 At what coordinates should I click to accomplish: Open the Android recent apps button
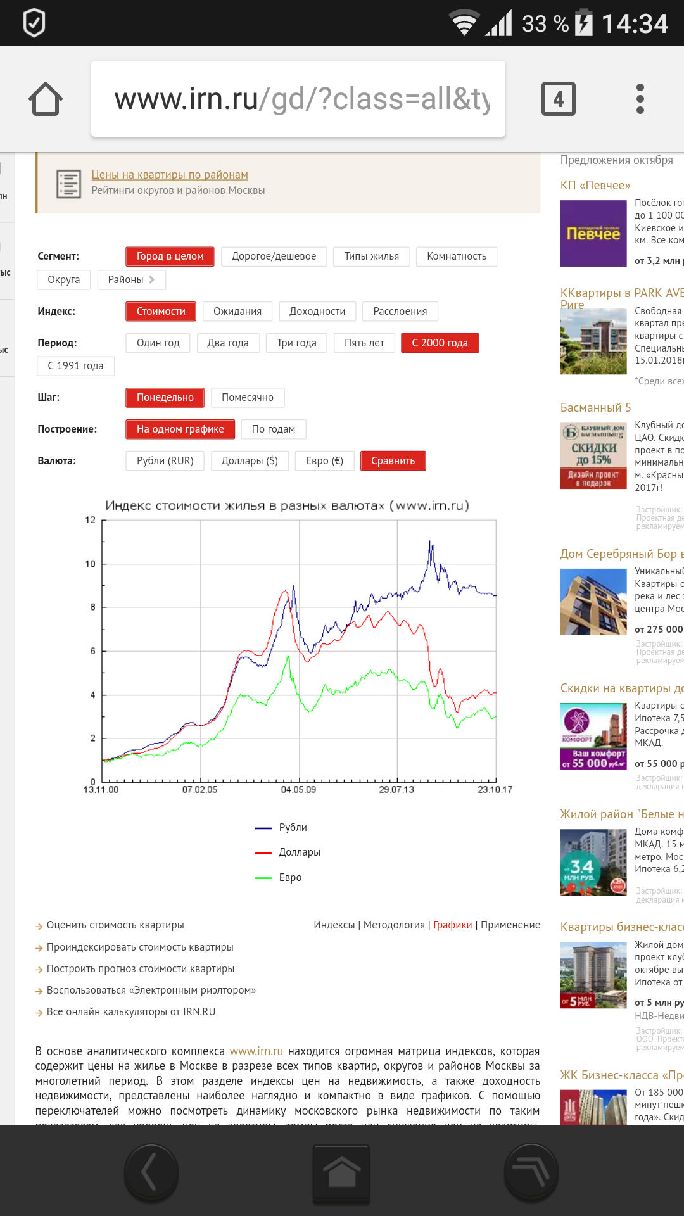[x=531, y=1172]
